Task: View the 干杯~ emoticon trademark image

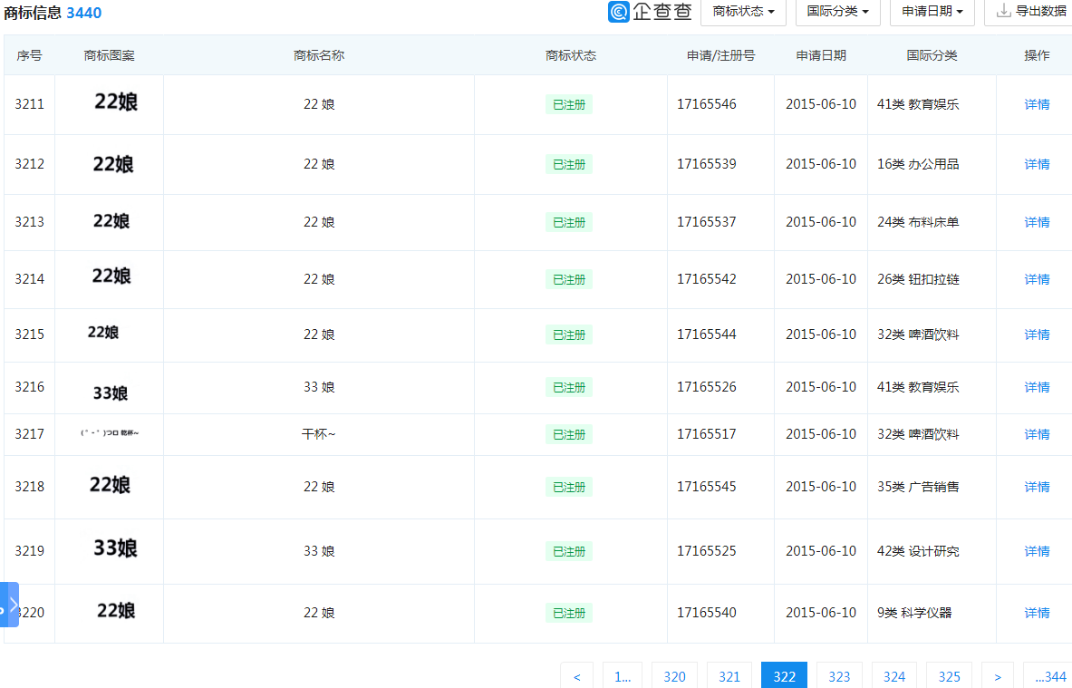Action: click(109, 434)
